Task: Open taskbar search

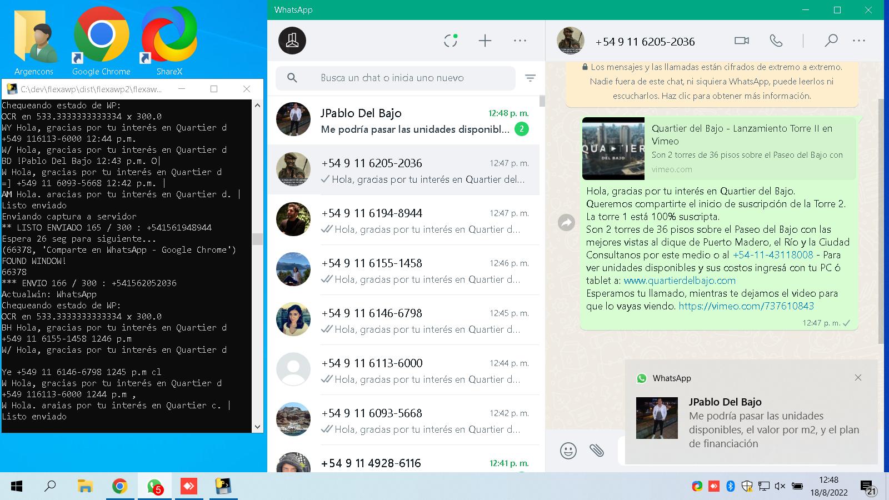Action: (x=50, y=487)
